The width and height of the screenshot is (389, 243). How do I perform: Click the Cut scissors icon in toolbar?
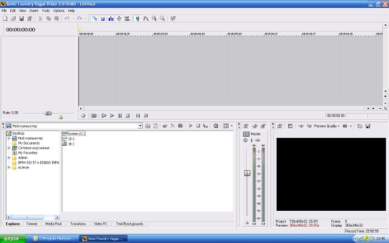coord(41,18)
